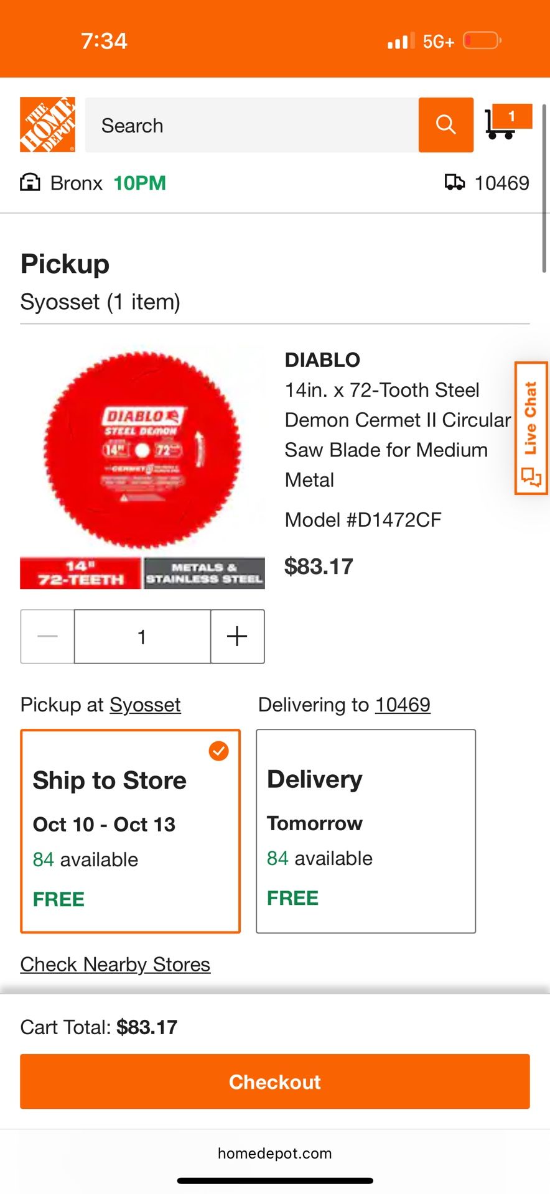The image size is (550, 1194).
Task: Select the Delivery Tomorrow option
Action: pos(366,831)
